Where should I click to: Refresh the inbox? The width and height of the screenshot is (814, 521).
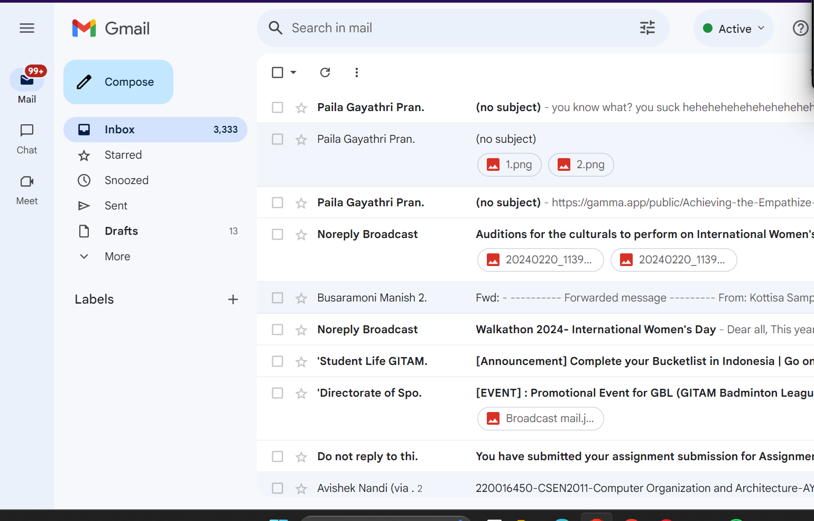click(325, 72)
